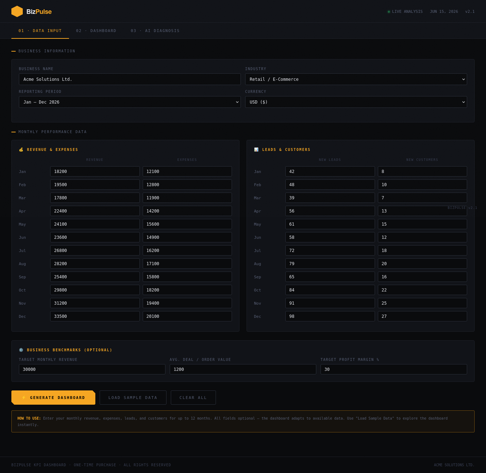The width and height of the screenshot is (486, 473).
Task: Click the May expenses field 15600
Action: (x=187, y=224)
